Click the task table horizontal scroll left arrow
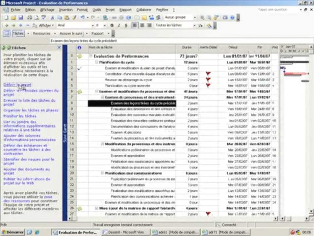The image size is (314, 236). 70,219
